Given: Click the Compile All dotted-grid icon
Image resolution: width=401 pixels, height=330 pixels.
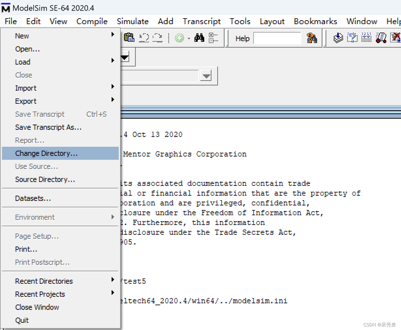Looking at the screenshot, I should (x=366, y=38).
